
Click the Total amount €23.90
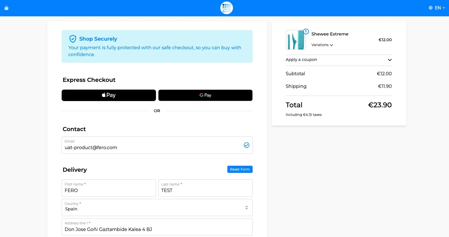click(380, 105)
